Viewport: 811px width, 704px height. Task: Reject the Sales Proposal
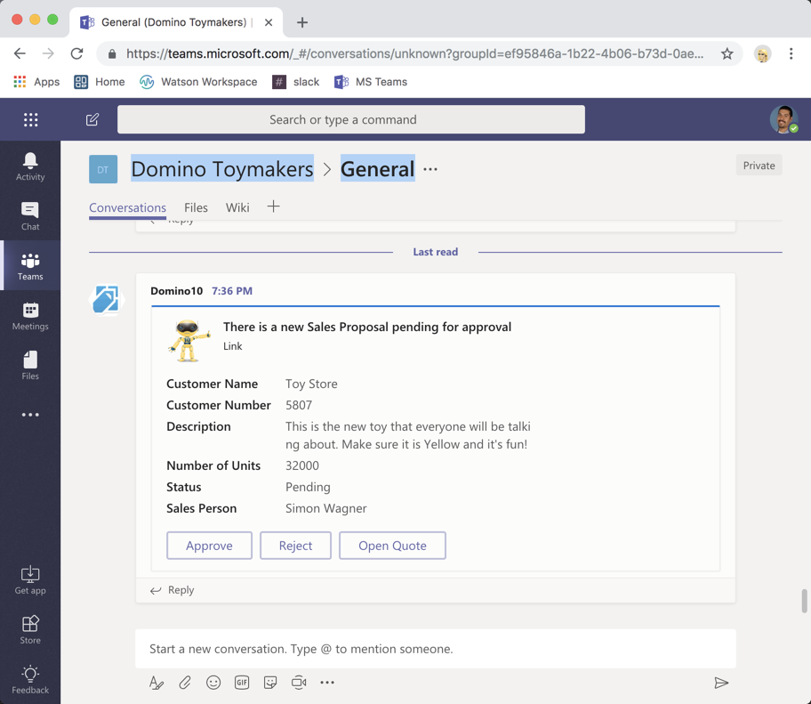coord(295,546)
